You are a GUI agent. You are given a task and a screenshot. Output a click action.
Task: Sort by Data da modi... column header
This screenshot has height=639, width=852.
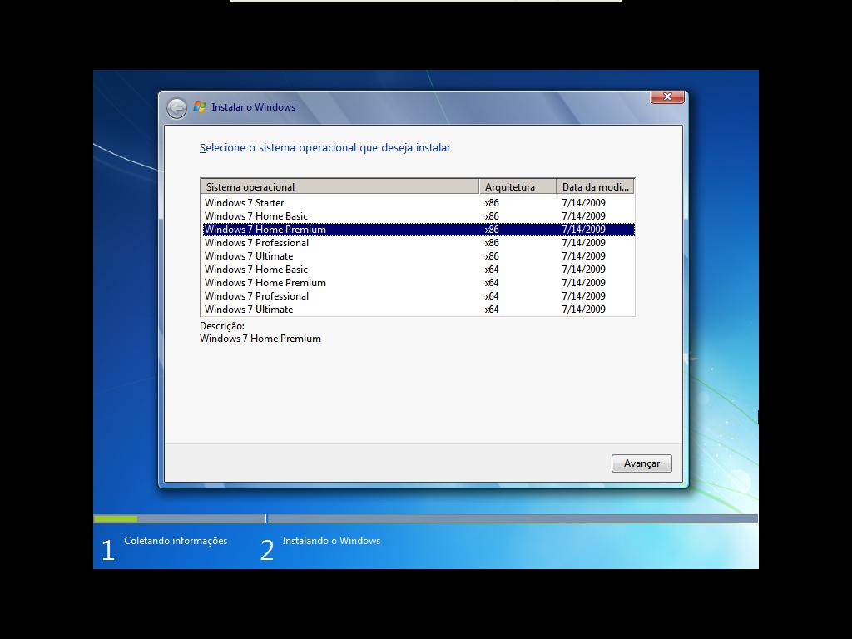pyautogui.click(x=596, y=186)
